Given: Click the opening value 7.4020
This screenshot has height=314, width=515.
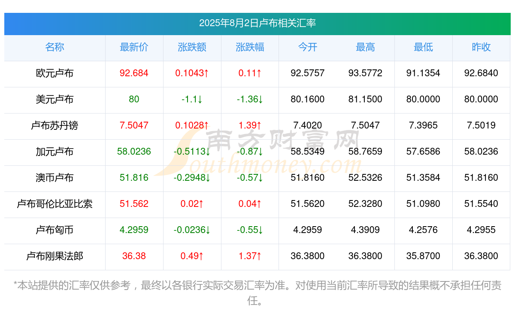Looking at the screenshot, I should tap(308, 126).
